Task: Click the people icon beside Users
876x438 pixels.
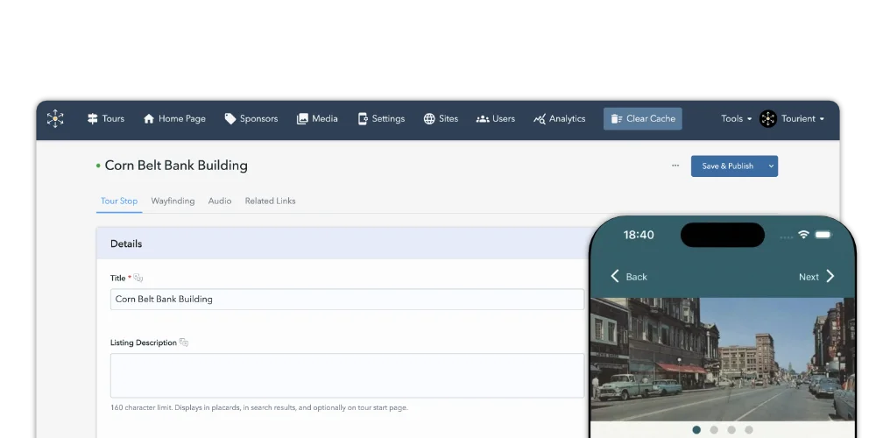Action: coord(483,119)
